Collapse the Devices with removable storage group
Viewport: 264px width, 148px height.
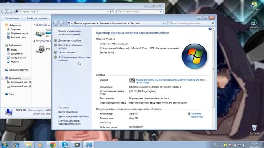(34, 41)
